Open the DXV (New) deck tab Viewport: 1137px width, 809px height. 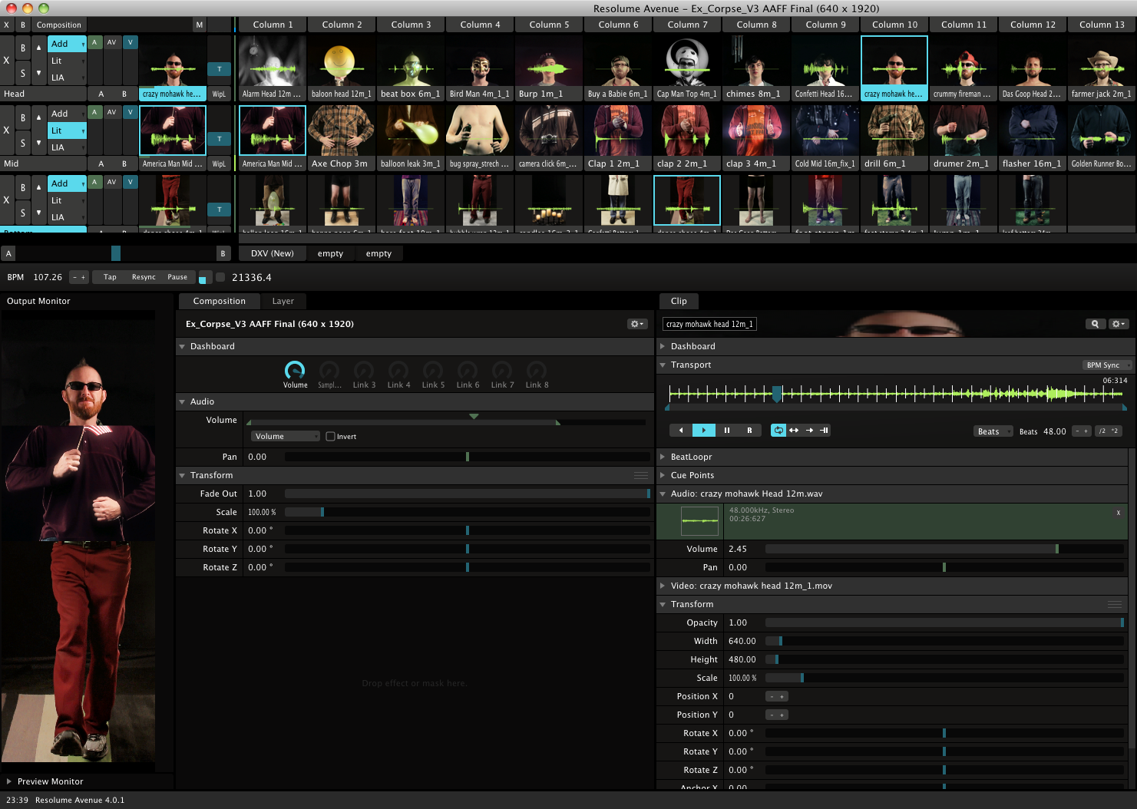pos(273,253)
